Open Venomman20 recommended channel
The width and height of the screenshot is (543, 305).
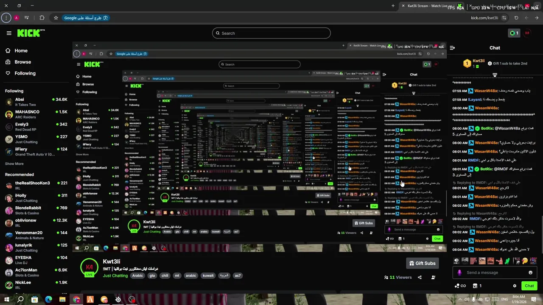tap(36, 235)
